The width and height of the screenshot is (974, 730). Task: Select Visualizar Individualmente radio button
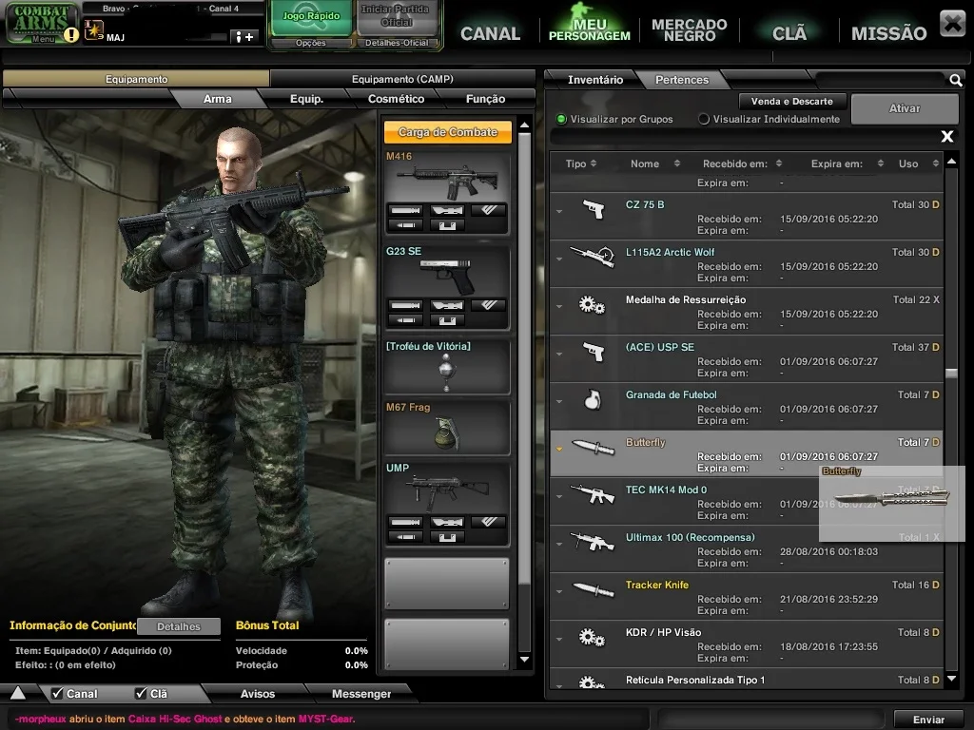click(x=704, y=119)
